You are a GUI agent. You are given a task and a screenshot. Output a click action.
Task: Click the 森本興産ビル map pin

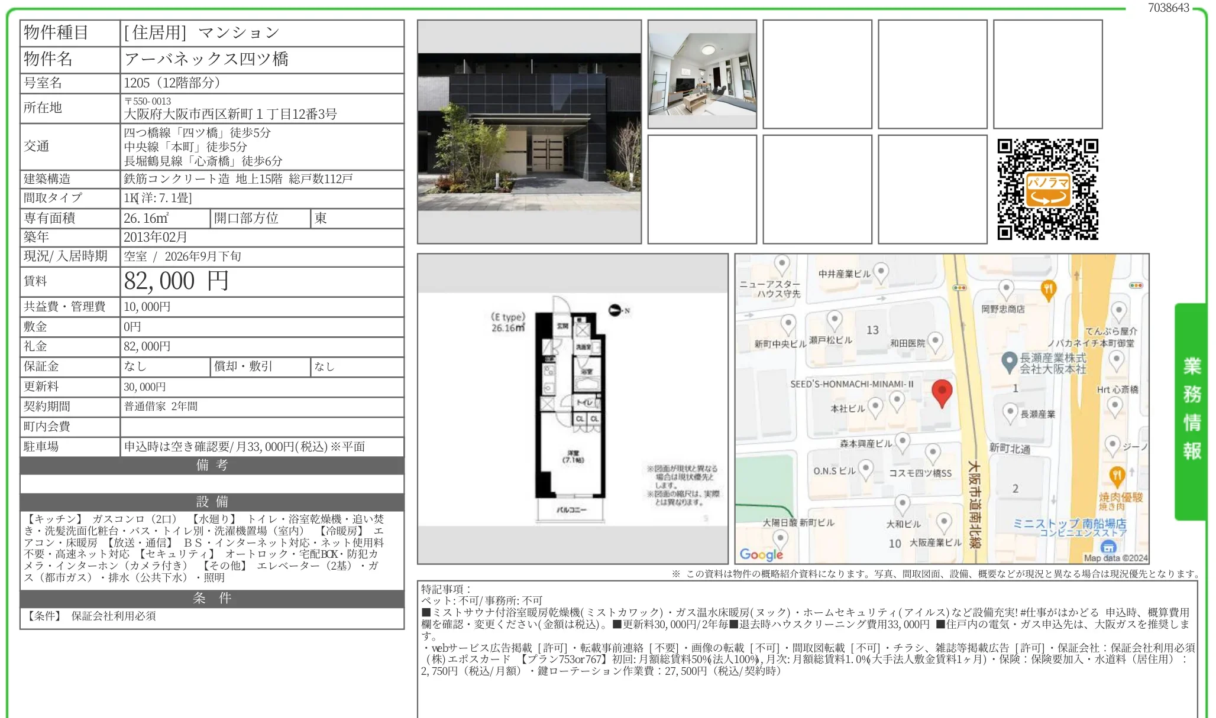coord(902,443)
